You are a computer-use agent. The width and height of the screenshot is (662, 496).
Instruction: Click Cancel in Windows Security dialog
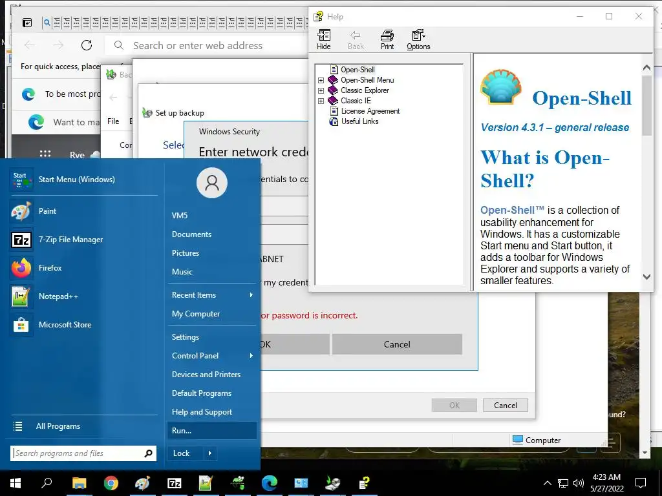(397, 345)
